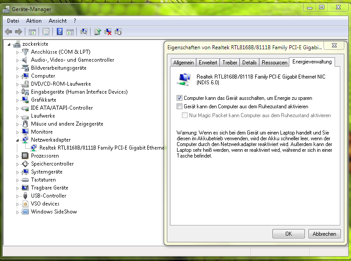Open the Aktion menu
The image size is (351, 261).
coord(34,21)
